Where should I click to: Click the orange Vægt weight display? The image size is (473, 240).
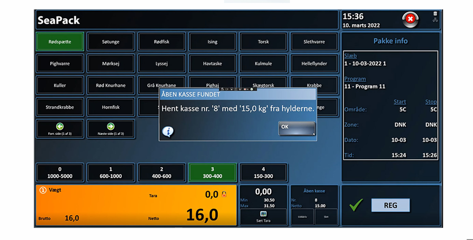tap(135, 205)
